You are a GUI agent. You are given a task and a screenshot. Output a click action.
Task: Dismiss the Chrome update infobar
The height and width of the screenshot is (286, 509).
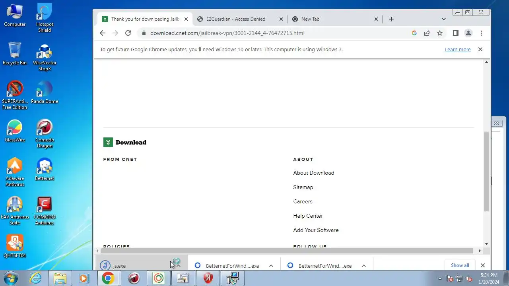480,50
